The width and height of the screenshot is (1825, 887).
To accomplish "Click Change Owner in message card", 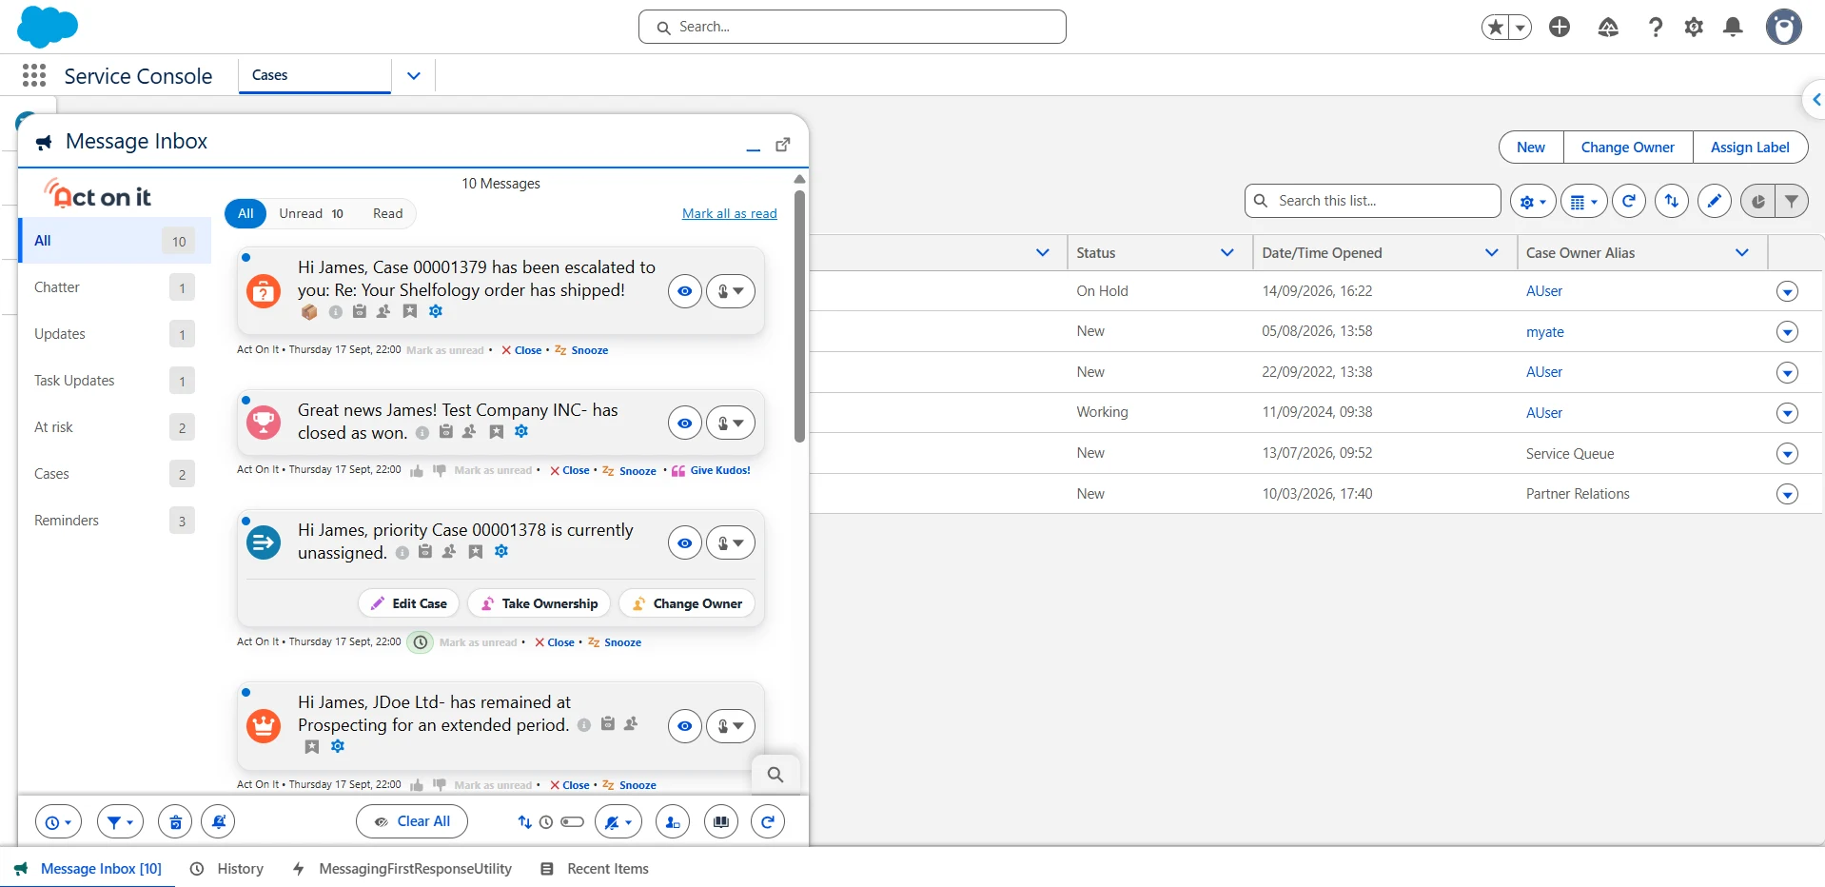I will pyautogui.click(x=687, y=603).
